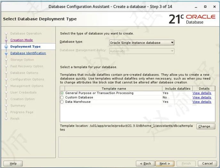220x168 pixels.
Task: Click 'Yes' datafiles value for General Purpose
Action: coord(166,93)
